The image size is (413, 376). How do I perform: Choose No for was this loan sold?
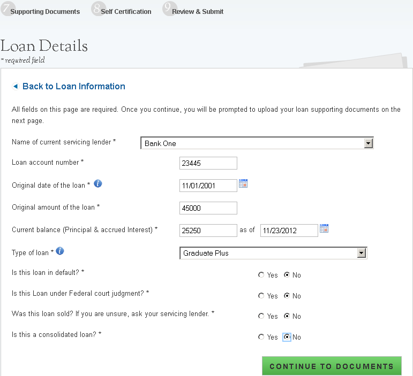tap(287, 316)
